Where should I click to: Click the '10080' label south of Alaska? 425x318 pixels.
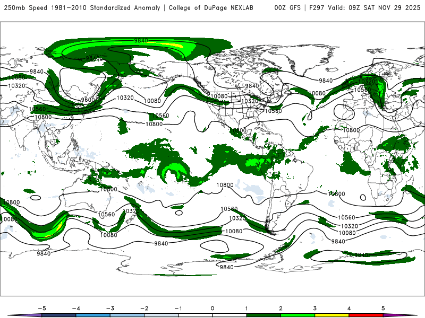coord(152,101)
